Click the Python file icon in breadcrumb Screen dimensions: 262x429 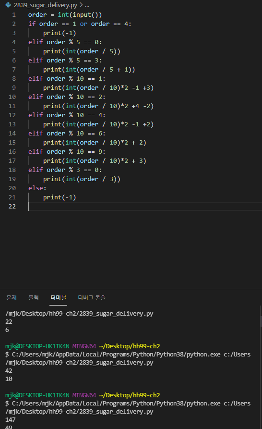click(x=8, y=5)
